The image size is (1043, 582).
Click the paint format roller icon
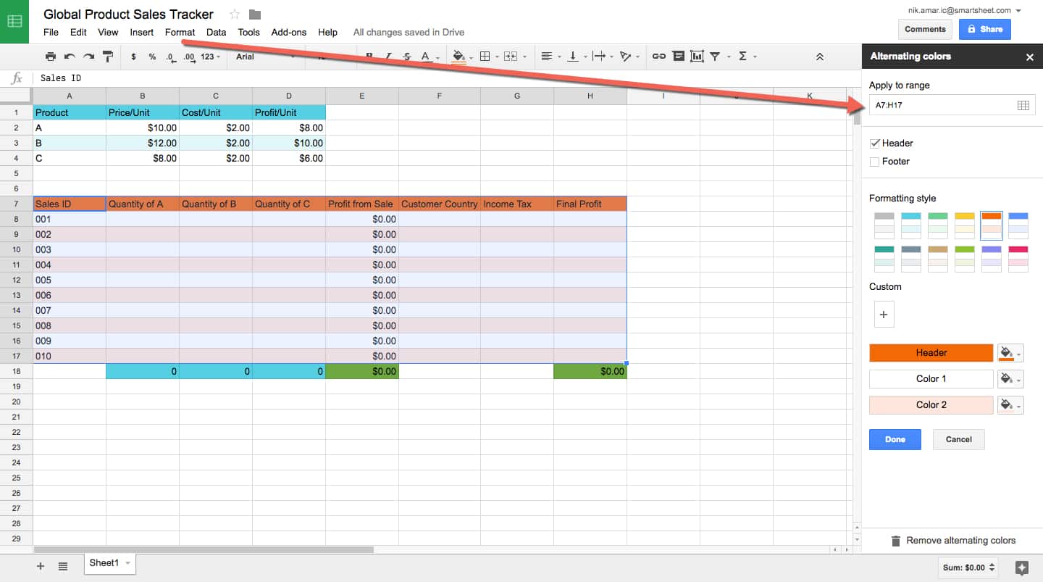tap(107, 57)
